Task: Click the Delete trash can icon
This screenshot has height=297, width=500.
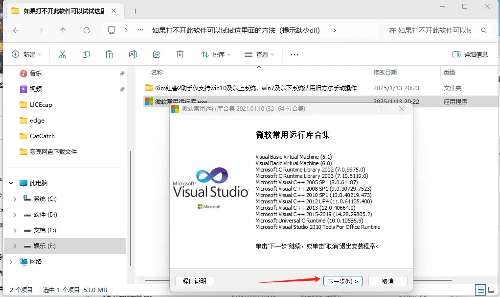Action: [x=180, y=54]
